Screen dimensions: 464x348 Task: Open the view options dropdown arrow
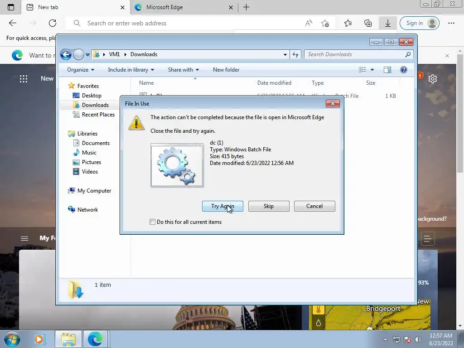[372, 70]
